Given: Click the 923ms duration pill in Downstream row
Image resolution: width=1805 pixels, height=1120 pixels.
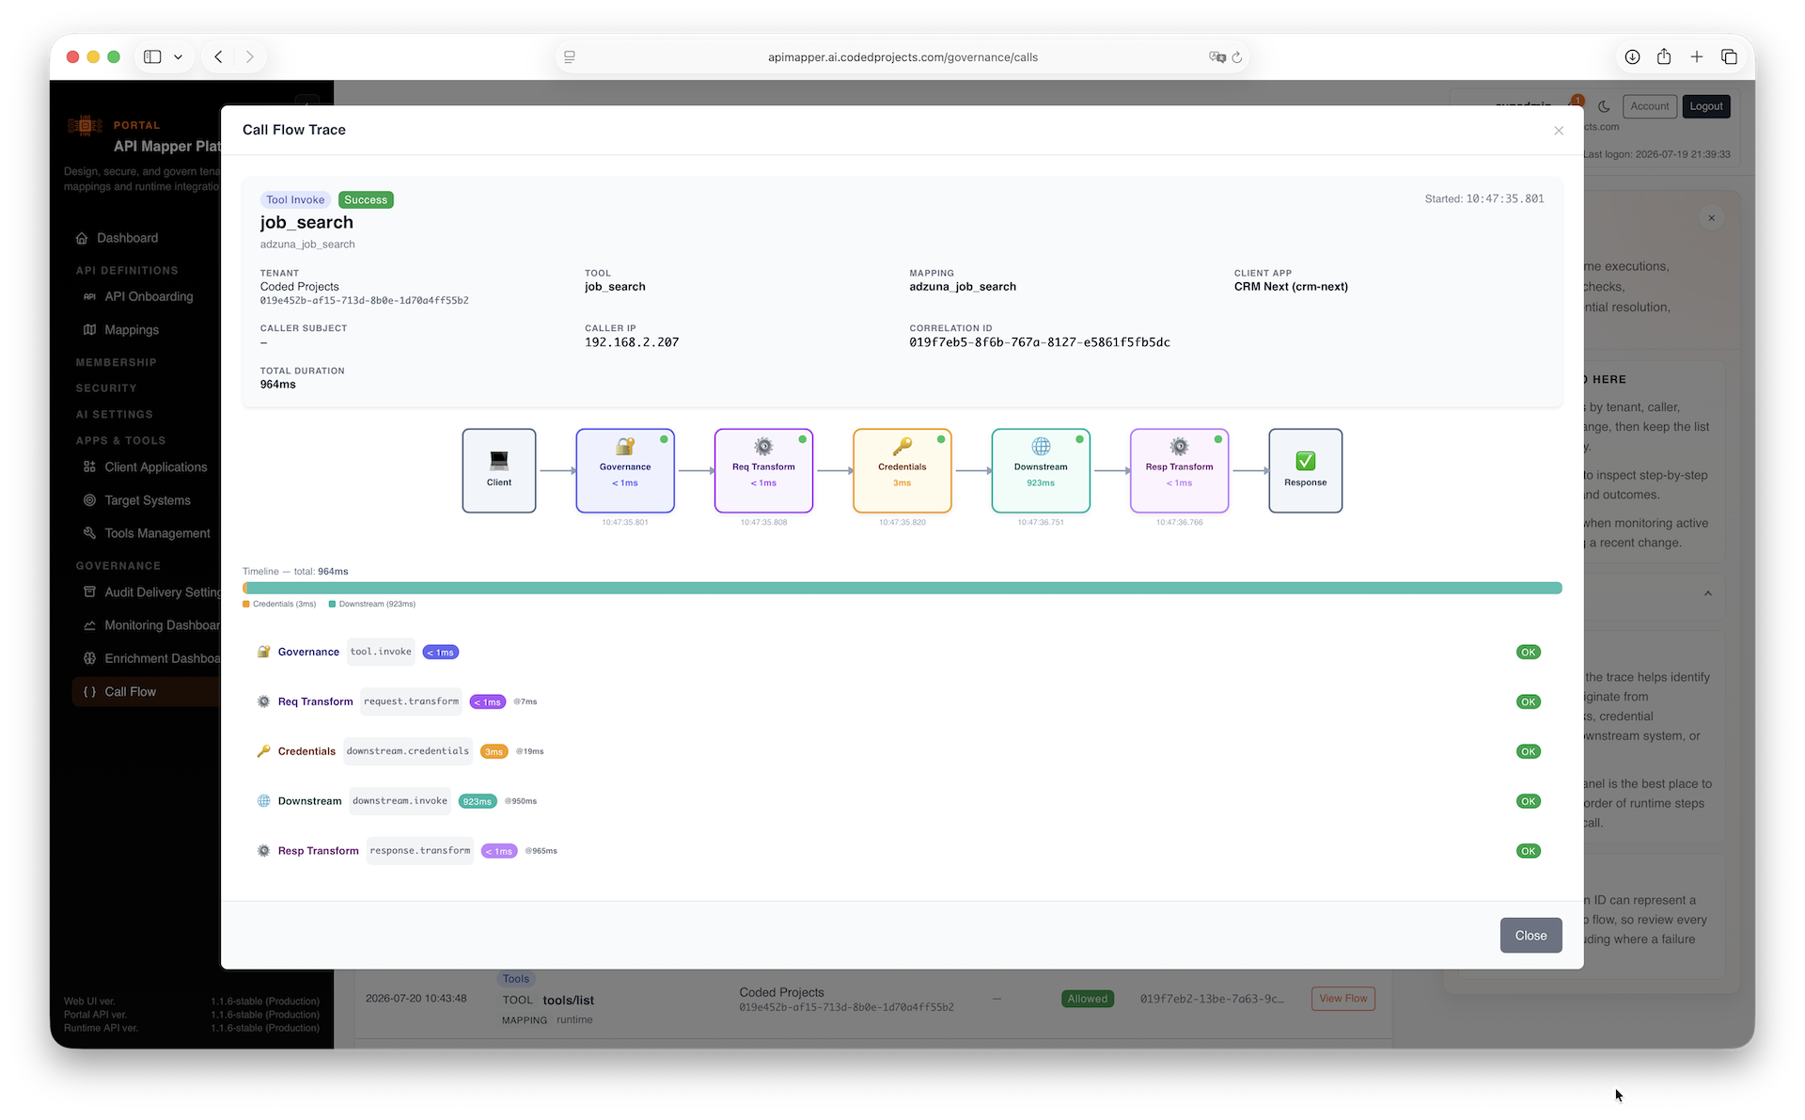Looking at the screenshot, I should point(478,801).
